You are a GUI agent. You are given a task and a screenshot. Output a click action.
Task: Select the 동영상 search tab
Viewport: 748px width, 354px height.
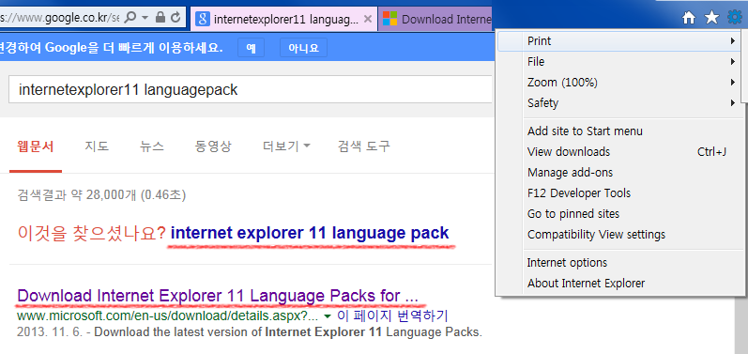pyautogui.click(x=213, y=146)
